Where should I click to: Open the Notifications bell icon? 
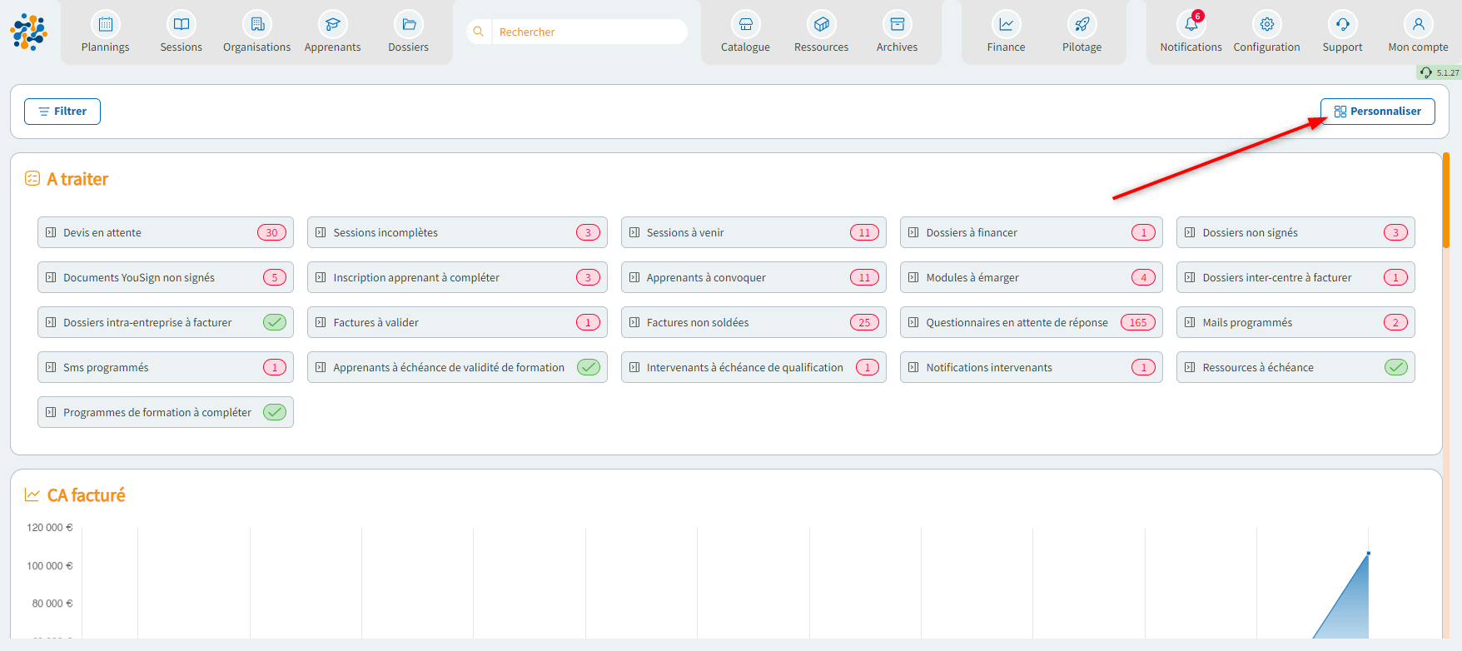[x=1191, y=25]
